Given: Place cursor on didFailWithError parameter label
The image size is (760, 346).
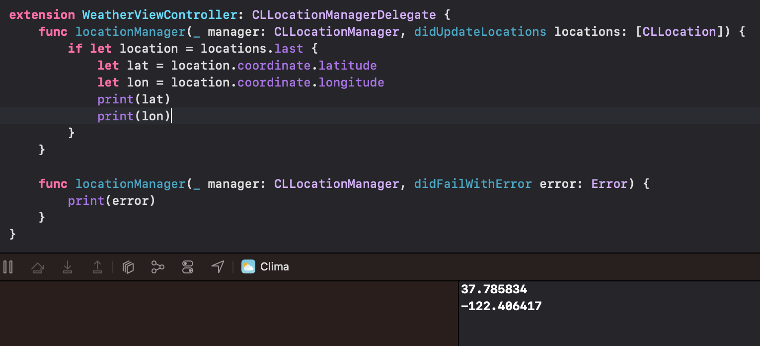Looking at the screenshot, I should tap(473, 184).
